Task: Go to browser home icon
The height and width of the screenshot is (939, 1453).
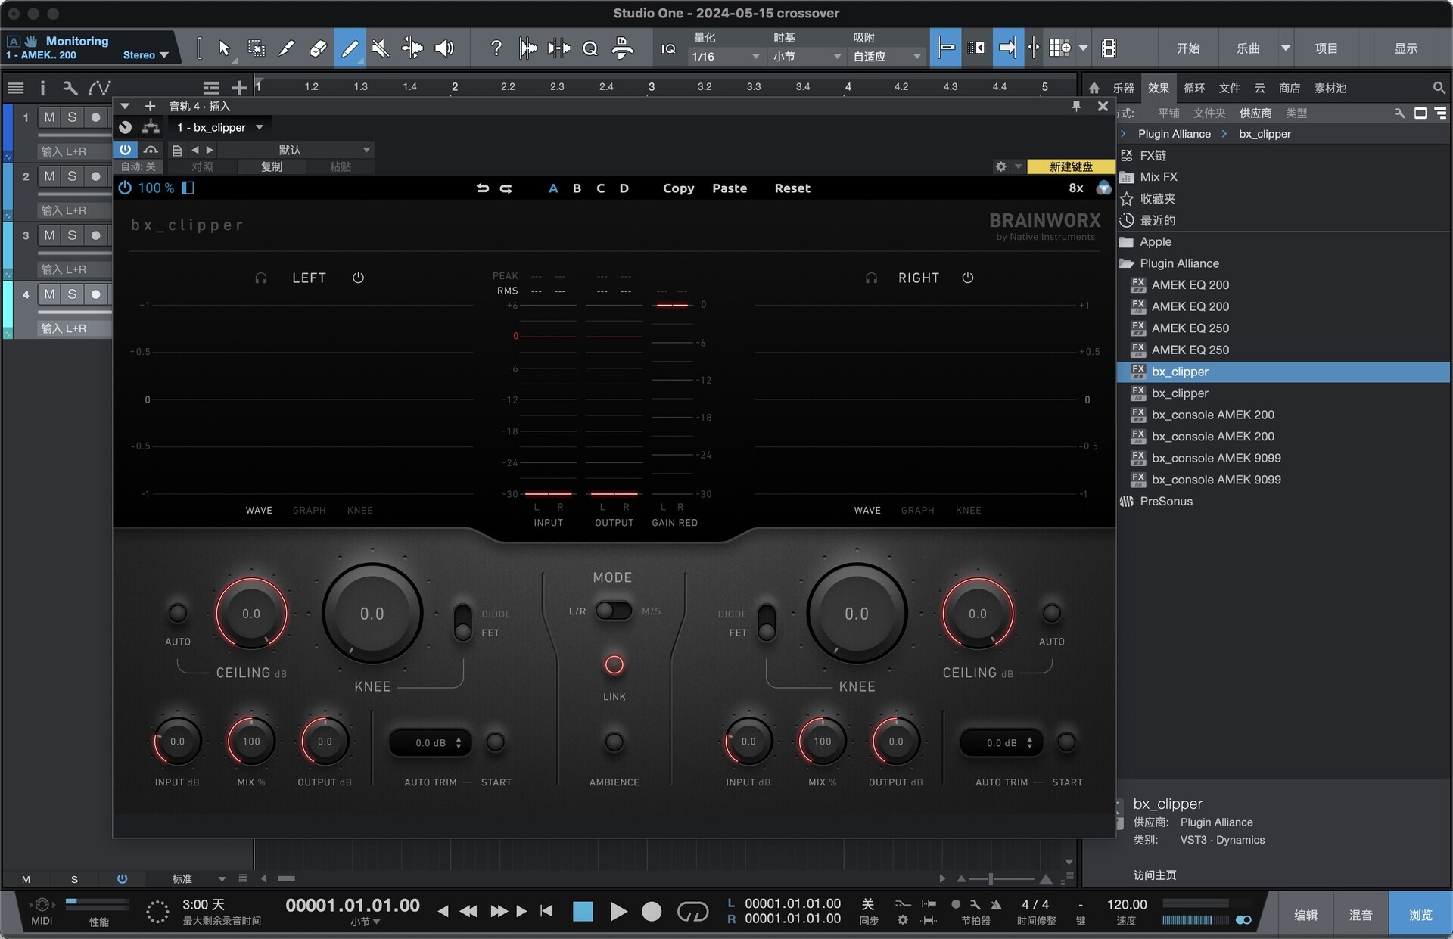Action: pos(1094,88)
